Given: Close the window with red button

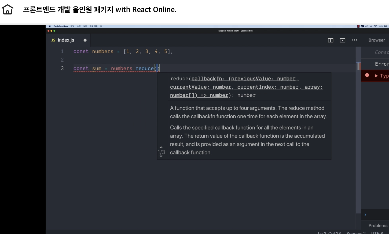Looking at the screenshot, I should (x=48, y=31).
